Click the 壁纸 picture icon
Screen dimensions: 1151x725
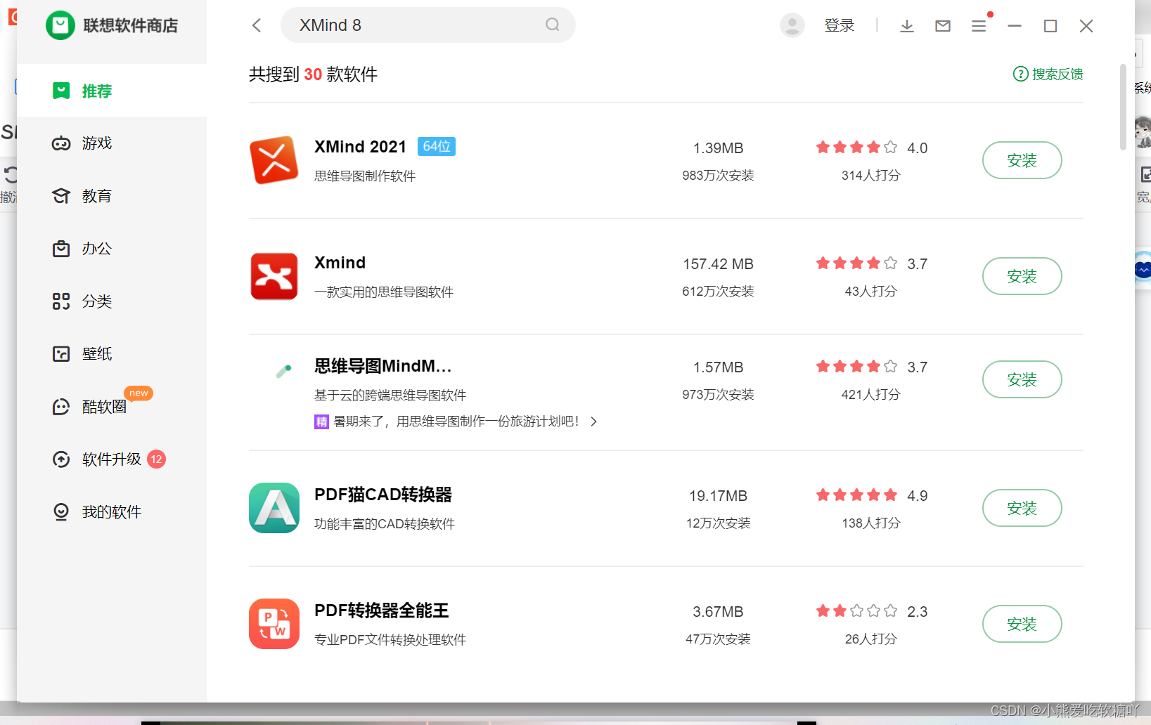point(61,354)
